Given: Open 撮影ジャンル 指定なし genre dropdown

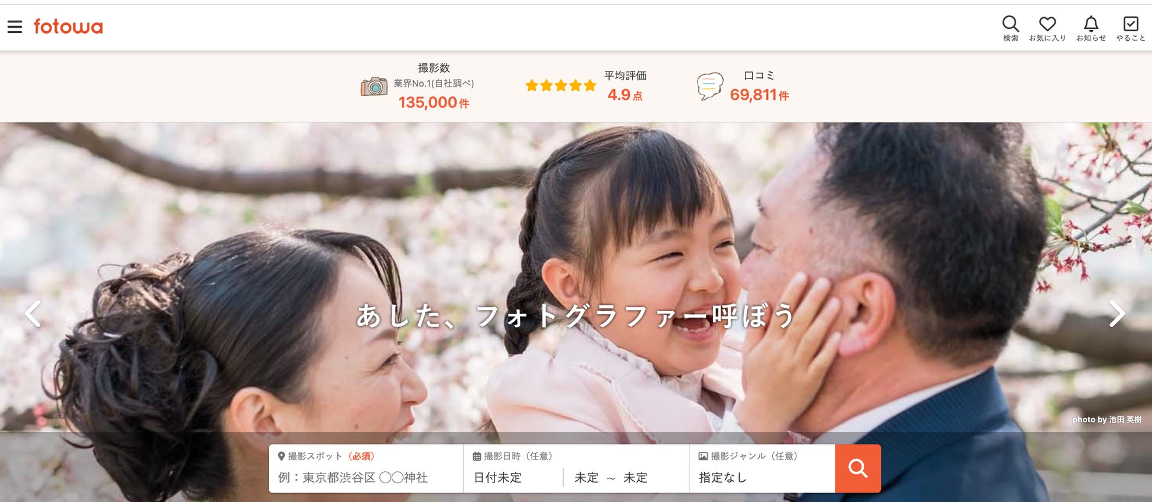Looking at the screenshot, I should click(762, 477).
